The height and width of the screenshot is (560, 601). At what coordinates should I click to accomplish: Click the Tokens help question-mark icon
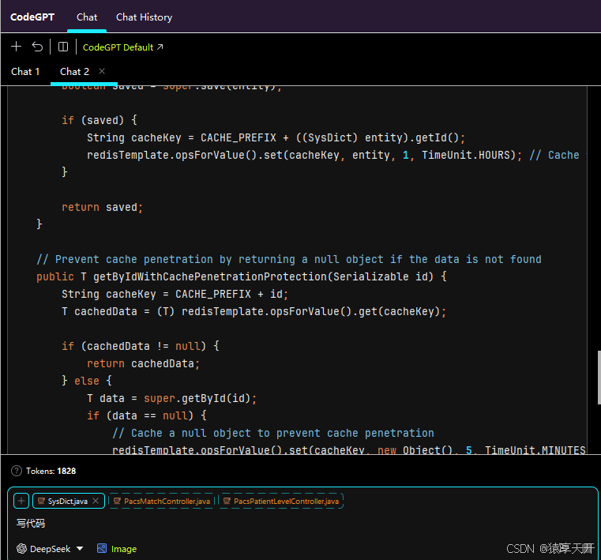pos(16,471)
